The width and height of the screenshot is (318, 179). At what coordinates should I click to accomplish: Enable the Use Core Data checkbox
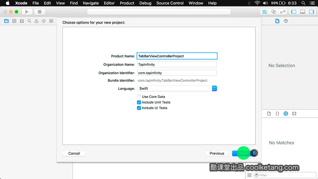point(139,97)
